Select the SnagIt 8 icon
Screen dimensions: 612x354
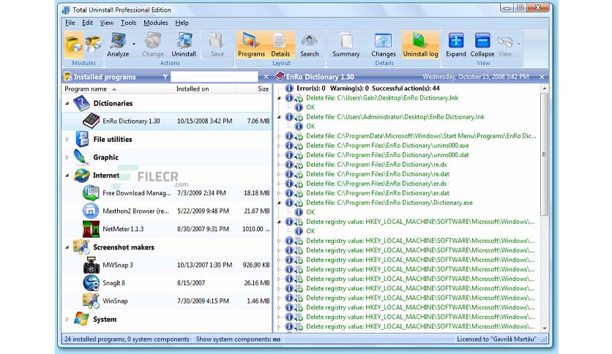click(91, 283)
